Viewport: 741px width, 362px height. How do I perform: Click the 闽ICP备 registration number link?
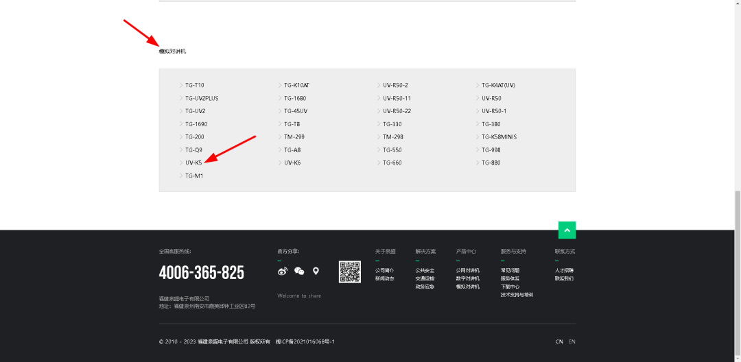click(305, 341)
